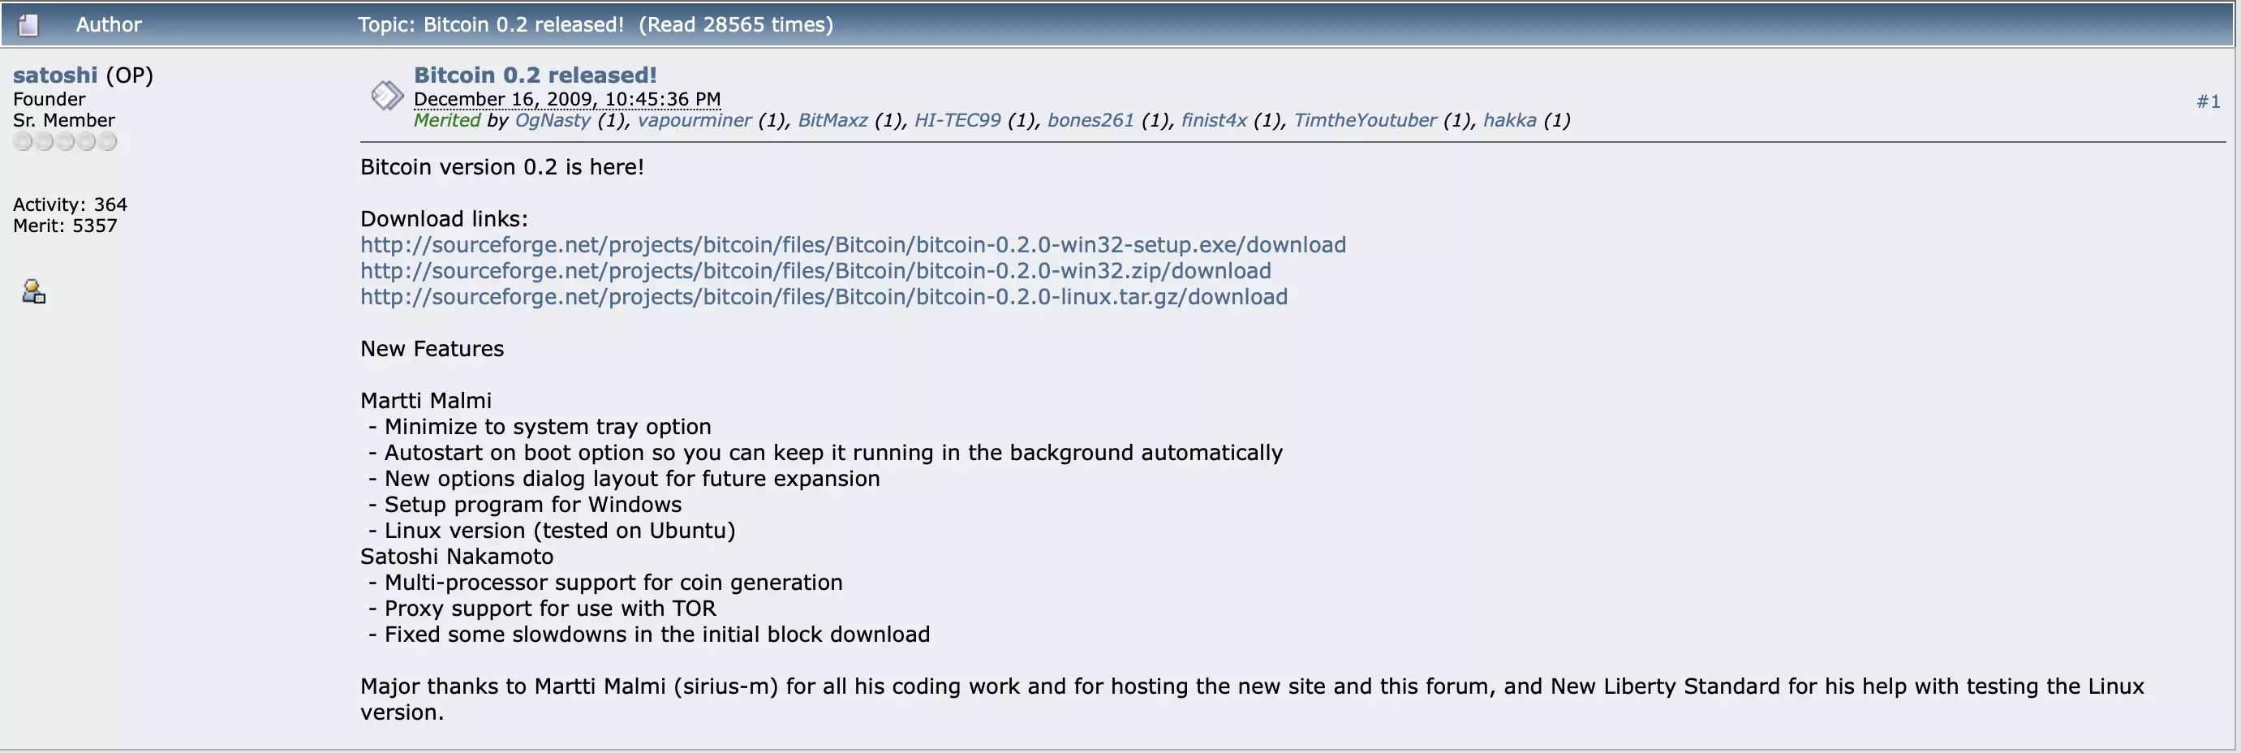Screen dimensions: 2241x753
Task: Click the 'Sr. Member' rank text
Action: [63, 120]
